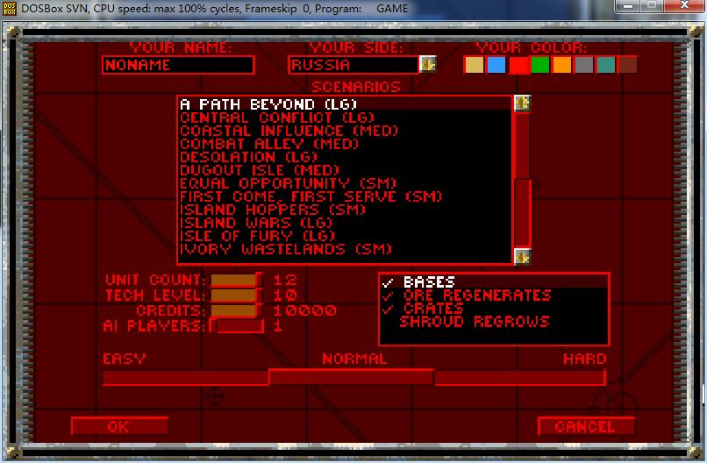The width and height of the screenshot is (707, 463).
Task: Enable the Shroud Regrows option
Action: tap(494, 322)
